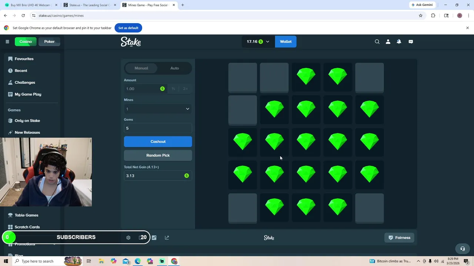Click the Favourites star item

[24, 59]
